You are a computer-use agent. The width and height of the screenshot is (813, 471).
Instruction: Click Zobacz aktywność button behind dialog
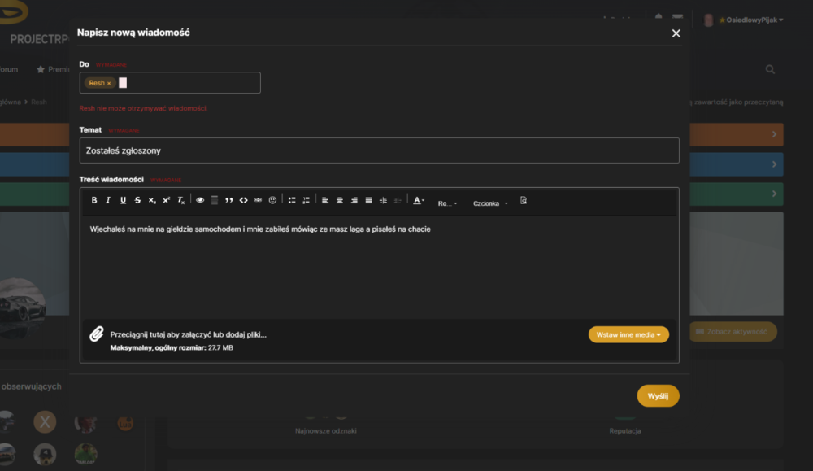coord(733,331)
